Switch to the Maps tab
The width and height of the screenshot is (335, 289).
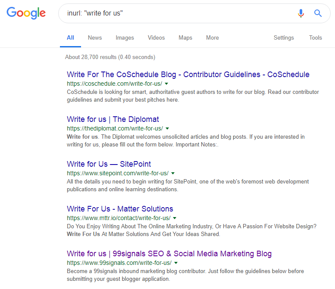[x=185, y=38]
